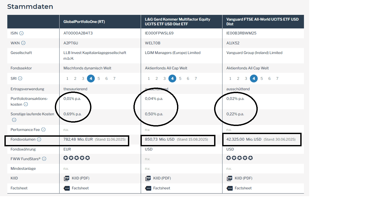Click FundStars rating for Vanguard FTSE All-World
This screenshot has width=376, height=205.
point(240,158)
